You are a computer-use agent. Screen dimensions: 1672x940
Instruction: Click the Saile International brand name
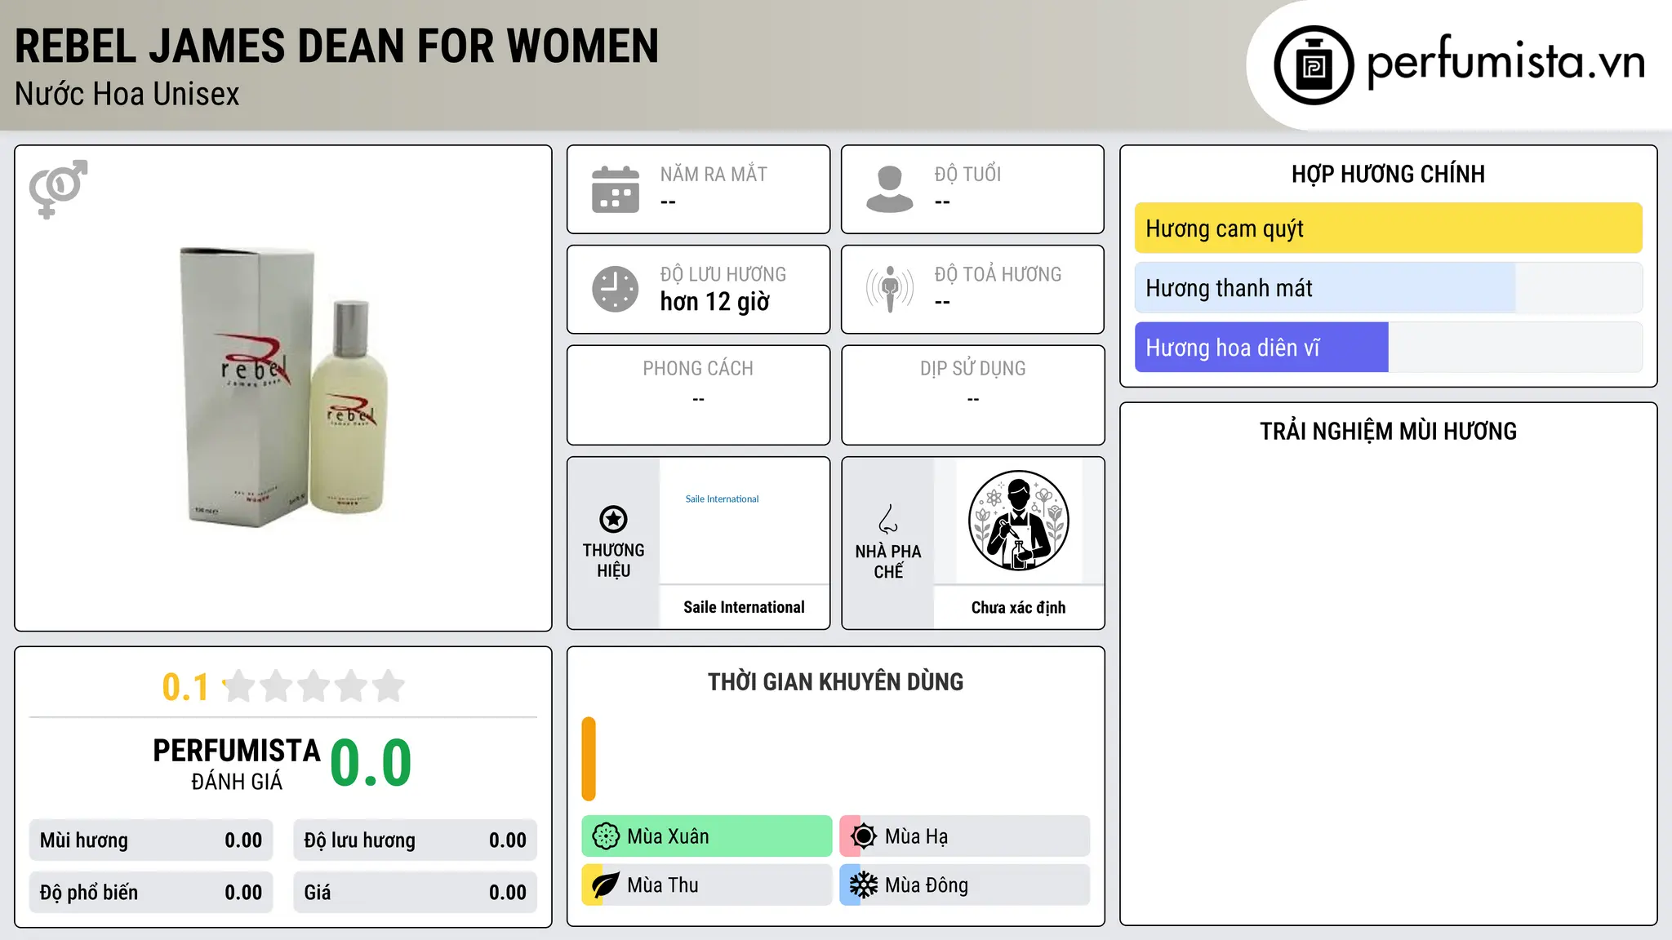click(x=744, y=607)
